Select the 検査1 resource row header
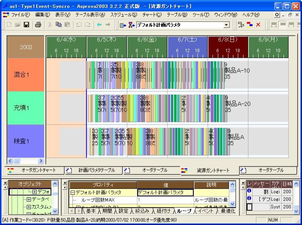This screenshot has width=302, height=225. pos(26,141)
